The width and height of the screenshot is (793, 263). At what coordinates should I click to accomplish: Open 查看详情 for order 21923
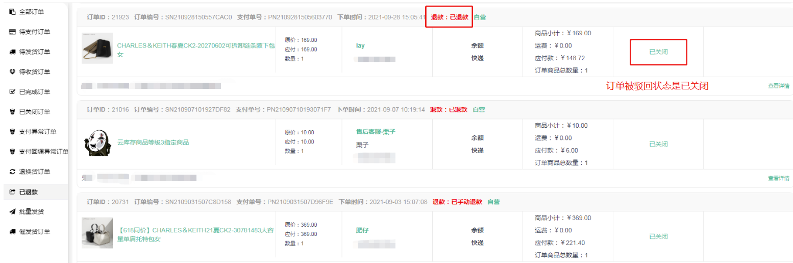click(x=778, y=86)
